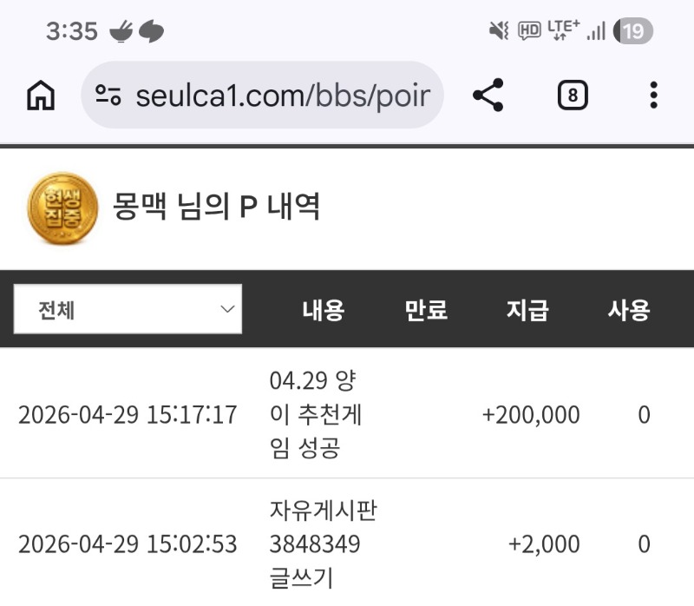Tap the 만료 column header

tap(426, 310)
